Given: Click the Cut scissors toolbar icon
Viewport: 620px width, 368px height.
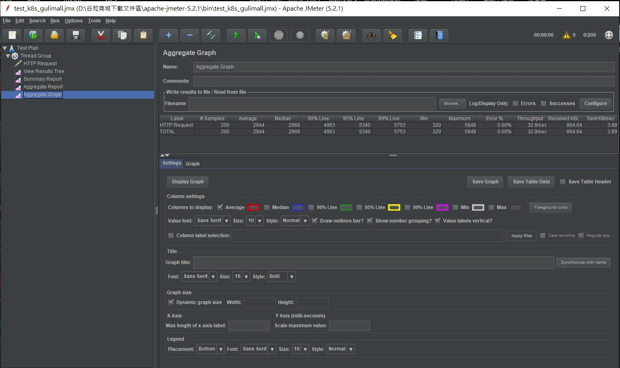Looking at the screenshot, I should [101, 35].
